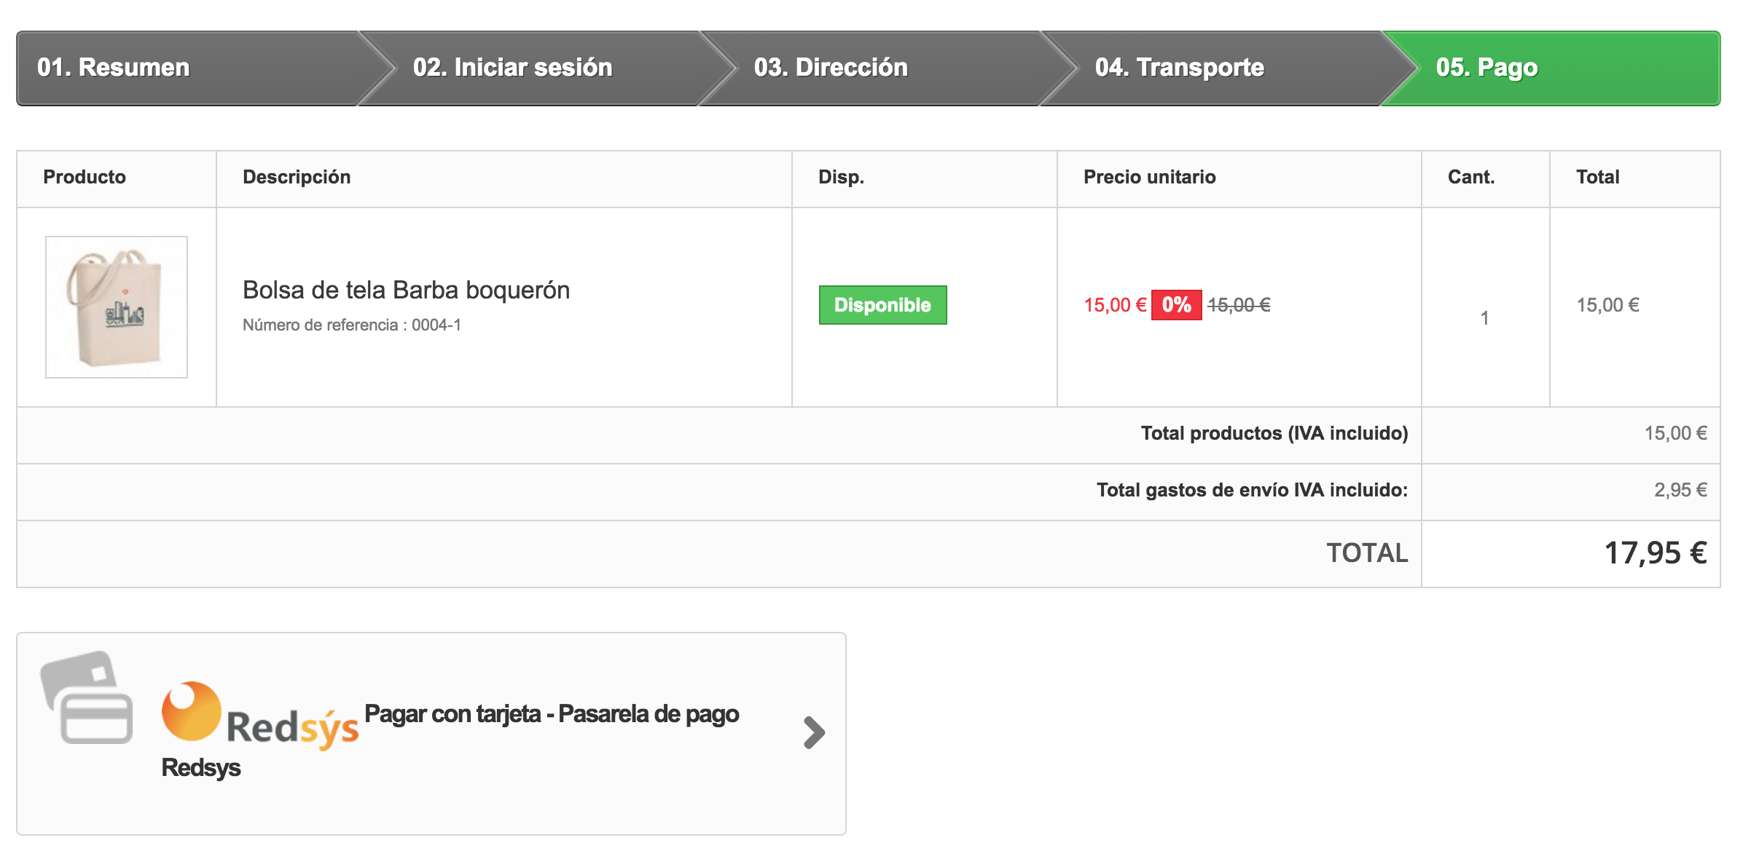Click the 2,95 € shipping cost value
The height and width of the screenshot is (859, 1743).
1680,490
